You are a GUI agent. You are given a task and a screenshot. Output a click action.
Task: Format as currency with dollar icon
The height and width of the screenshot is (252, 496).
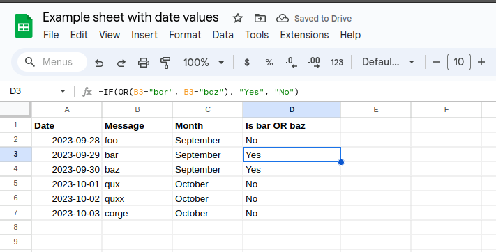click(247, 62)
